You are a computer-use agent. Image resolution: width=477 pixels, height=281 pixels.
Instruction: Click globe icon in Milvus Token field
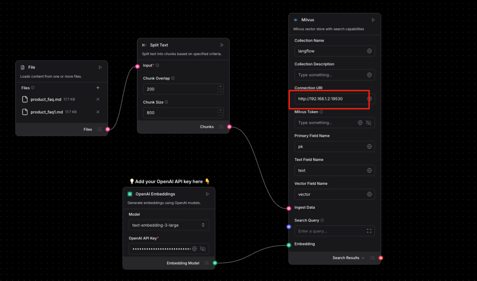coord(360,123)
